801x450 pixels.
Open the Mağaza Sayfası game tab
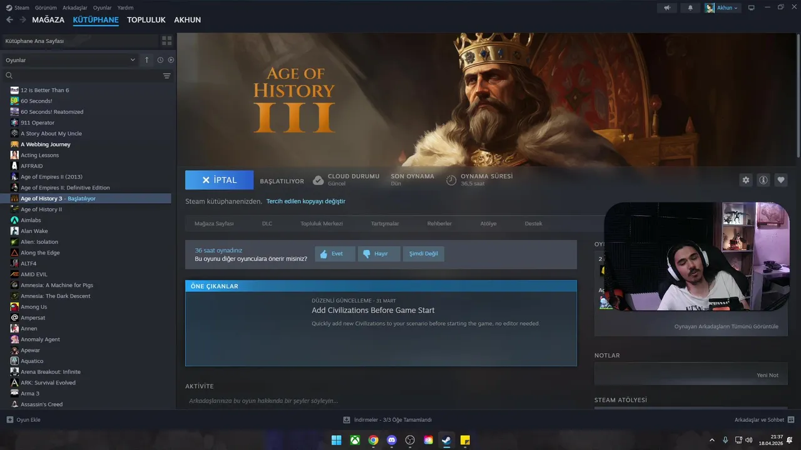[x=214, y=223]
